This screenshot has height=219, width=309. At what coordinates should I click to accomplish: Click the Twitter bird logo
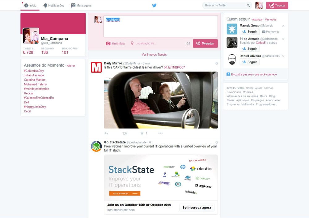(154, 5)
